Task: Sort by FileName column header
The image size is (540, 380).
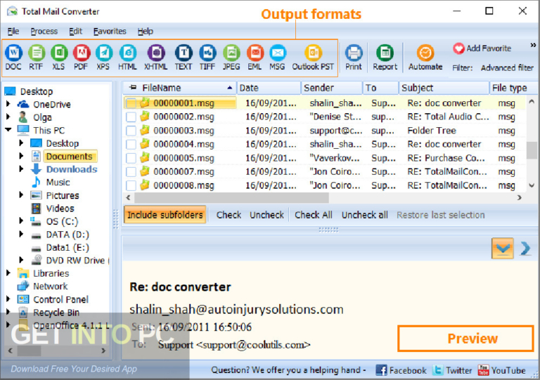Action: [x=180, y=88]
